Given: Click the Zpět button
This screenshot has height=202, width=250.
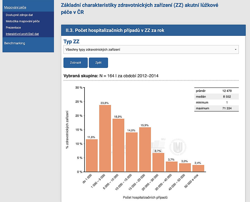Looking at the screenshot, I should coord(98,63).
